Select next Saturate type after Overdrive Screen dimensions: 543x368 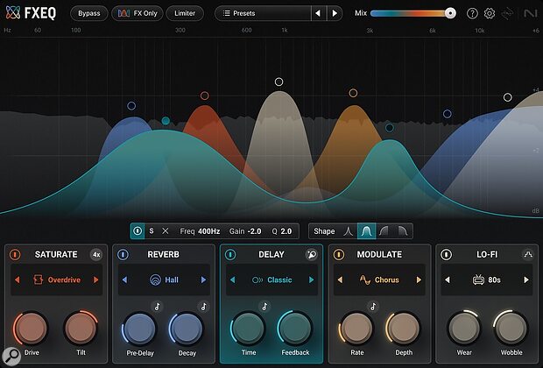tap(96, 280)
